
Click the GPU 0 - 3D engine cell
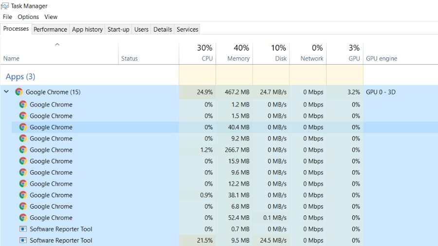381,92
